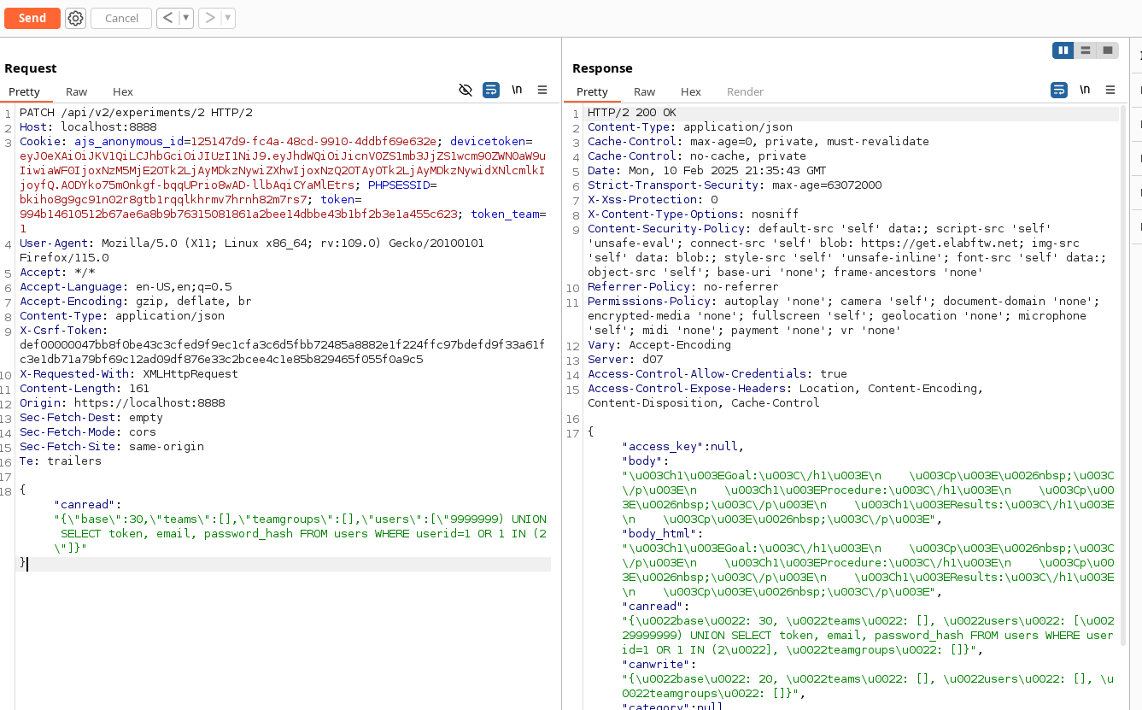Switch Request panel to Hex tab

[123, 91]
